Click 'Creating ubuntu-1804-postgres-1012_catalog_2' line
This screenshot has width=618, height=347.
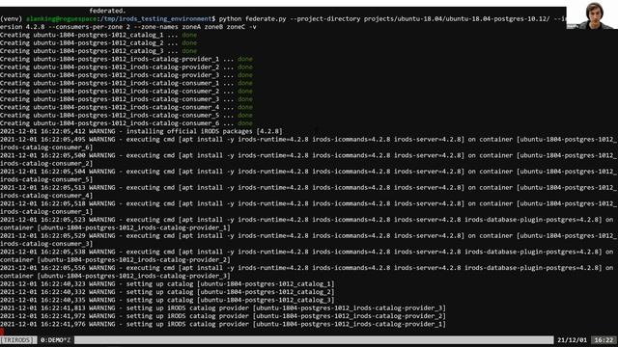pos(98,42)
